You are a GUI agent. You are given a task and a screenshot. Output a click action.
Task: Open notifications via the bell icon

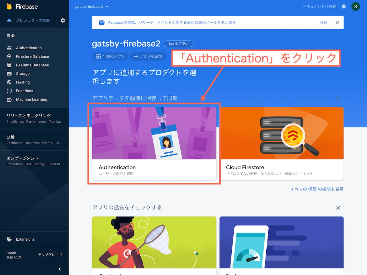point(344,6)
